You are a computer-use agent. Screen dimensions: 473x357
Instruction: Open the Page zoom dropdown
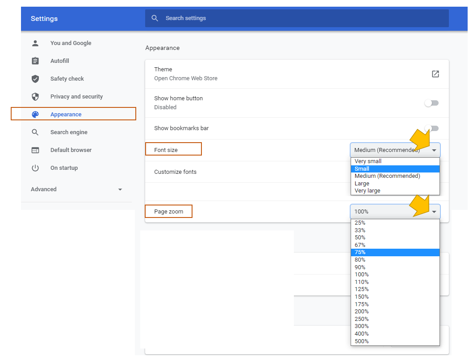[x=395, y=212]
